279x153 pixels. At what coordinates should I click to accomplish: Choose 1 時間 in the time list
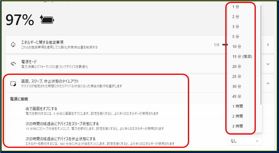click(x=237, y=106)
